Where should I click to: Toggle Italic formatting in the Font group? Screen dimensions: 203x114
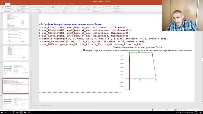(x=33, y=9)
